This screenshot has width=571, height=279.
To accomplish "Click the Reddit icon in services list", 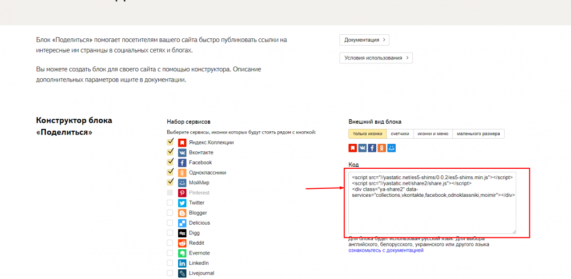I will (x=182, y=243).
